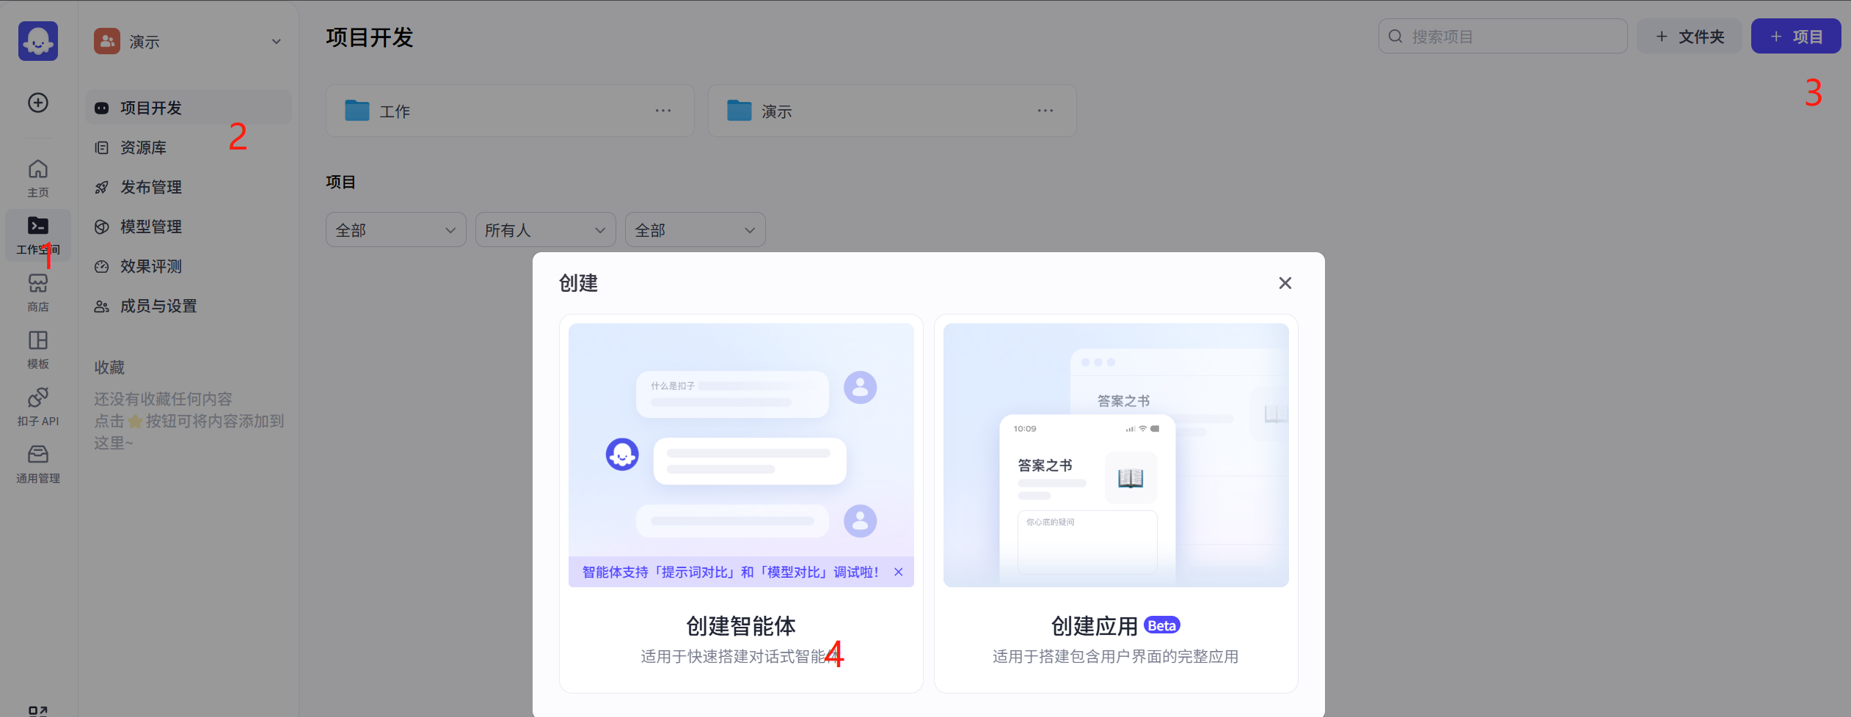The height and width of the screenshot is (717, 1851).
Task: Select 发布管理 in the side menu
Action: (x=151, y=187)
